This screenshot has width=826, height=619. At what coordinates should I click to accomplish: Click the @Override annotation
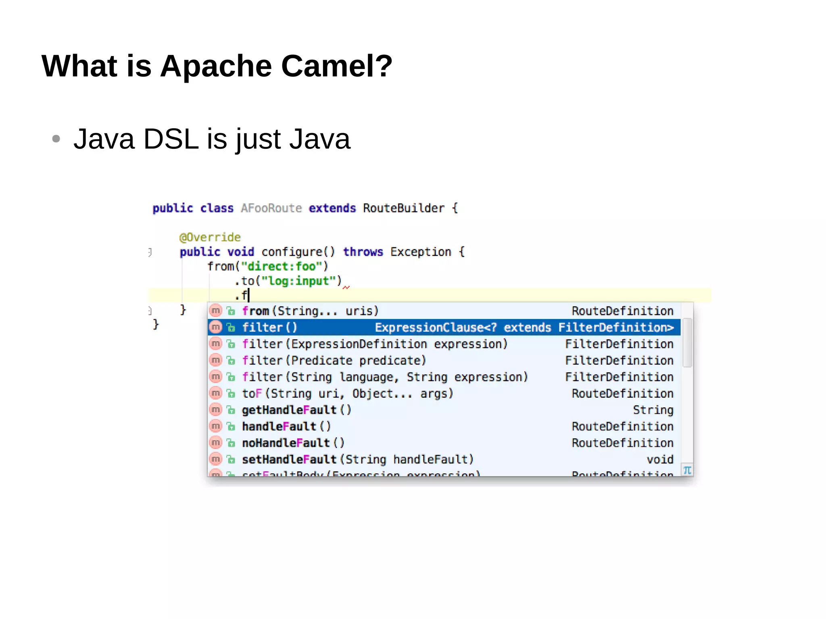[x=210, y=237]
